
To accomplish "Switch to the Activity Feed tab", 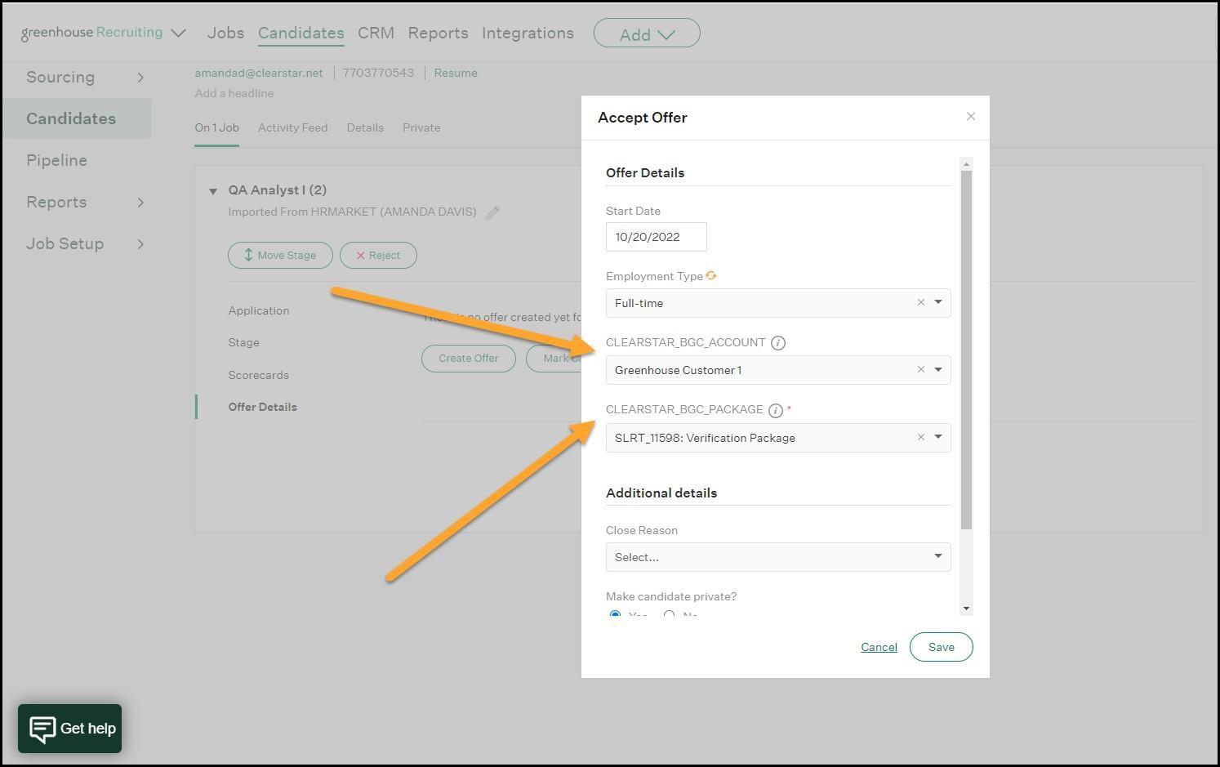I will click(292, 127).
